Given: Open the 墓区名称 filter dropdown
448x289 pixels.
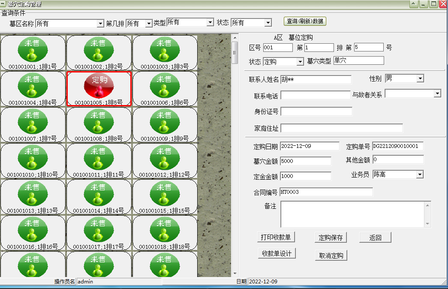Looking at the screenshot, I should [100, 24].
